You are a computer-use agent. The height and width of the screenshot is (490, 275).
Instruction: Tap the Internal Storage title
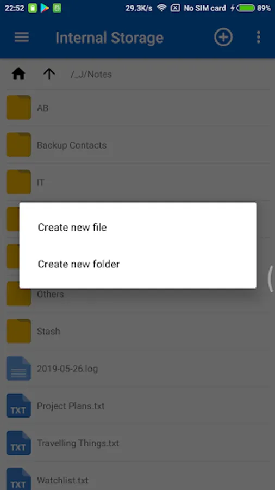109,38
